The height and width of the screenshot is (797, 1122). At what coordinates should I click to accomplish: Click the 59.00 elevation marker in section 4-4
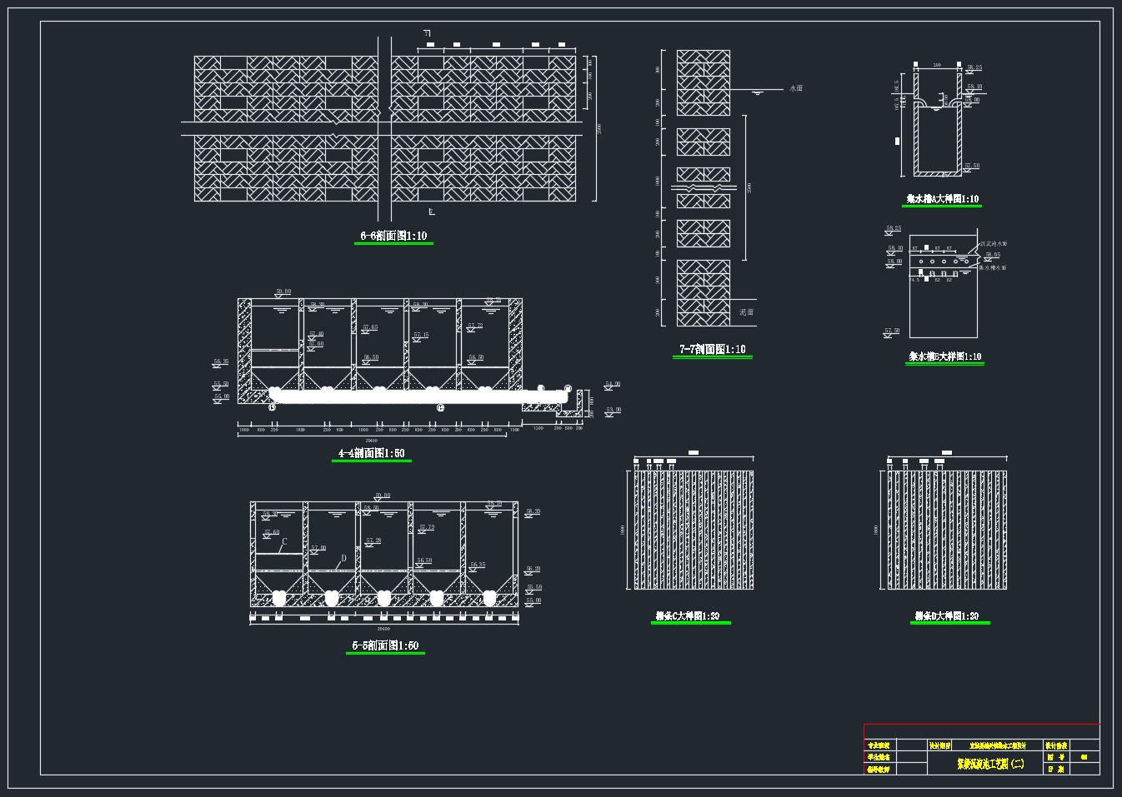[x=283, y=292]
